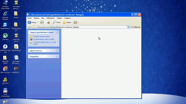Toggle the Folders (Папки) pane button
186x104 pixels.
pyautogui.click(x=67, y=22)
